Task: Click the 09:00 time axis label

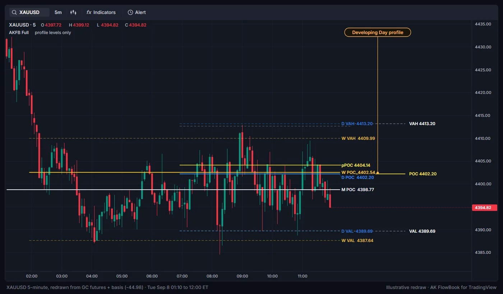Action: pyautogui.click(x=242, y=276)
